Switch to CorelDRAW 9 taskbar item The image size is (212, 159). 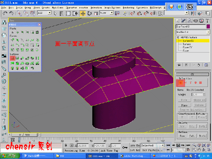(x=166, y=156)
